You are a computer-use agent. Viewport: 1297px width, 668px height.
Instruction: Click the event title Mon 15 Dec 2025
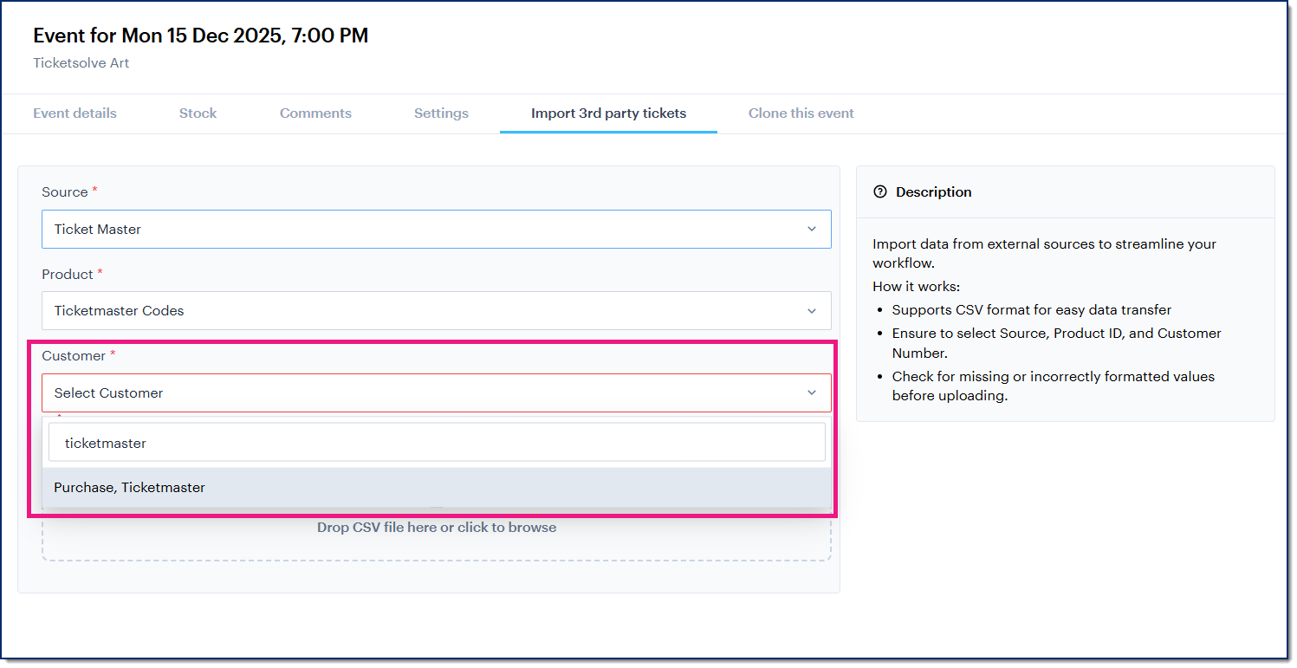201,36
